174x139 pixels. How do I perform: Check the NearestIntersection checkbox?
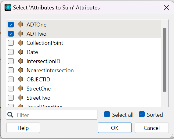[11, 70]
